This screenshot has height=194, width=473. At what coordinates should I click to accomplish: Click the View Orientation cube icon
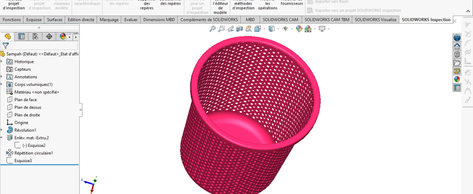pyautogui.click(x=258, y=29)
